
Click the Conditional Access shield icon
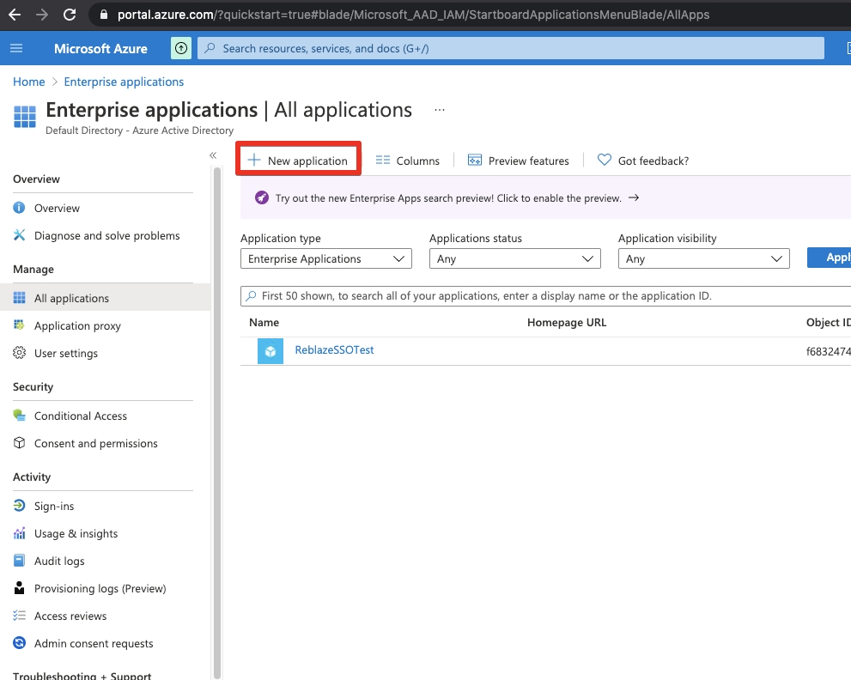tap(19, 416)
